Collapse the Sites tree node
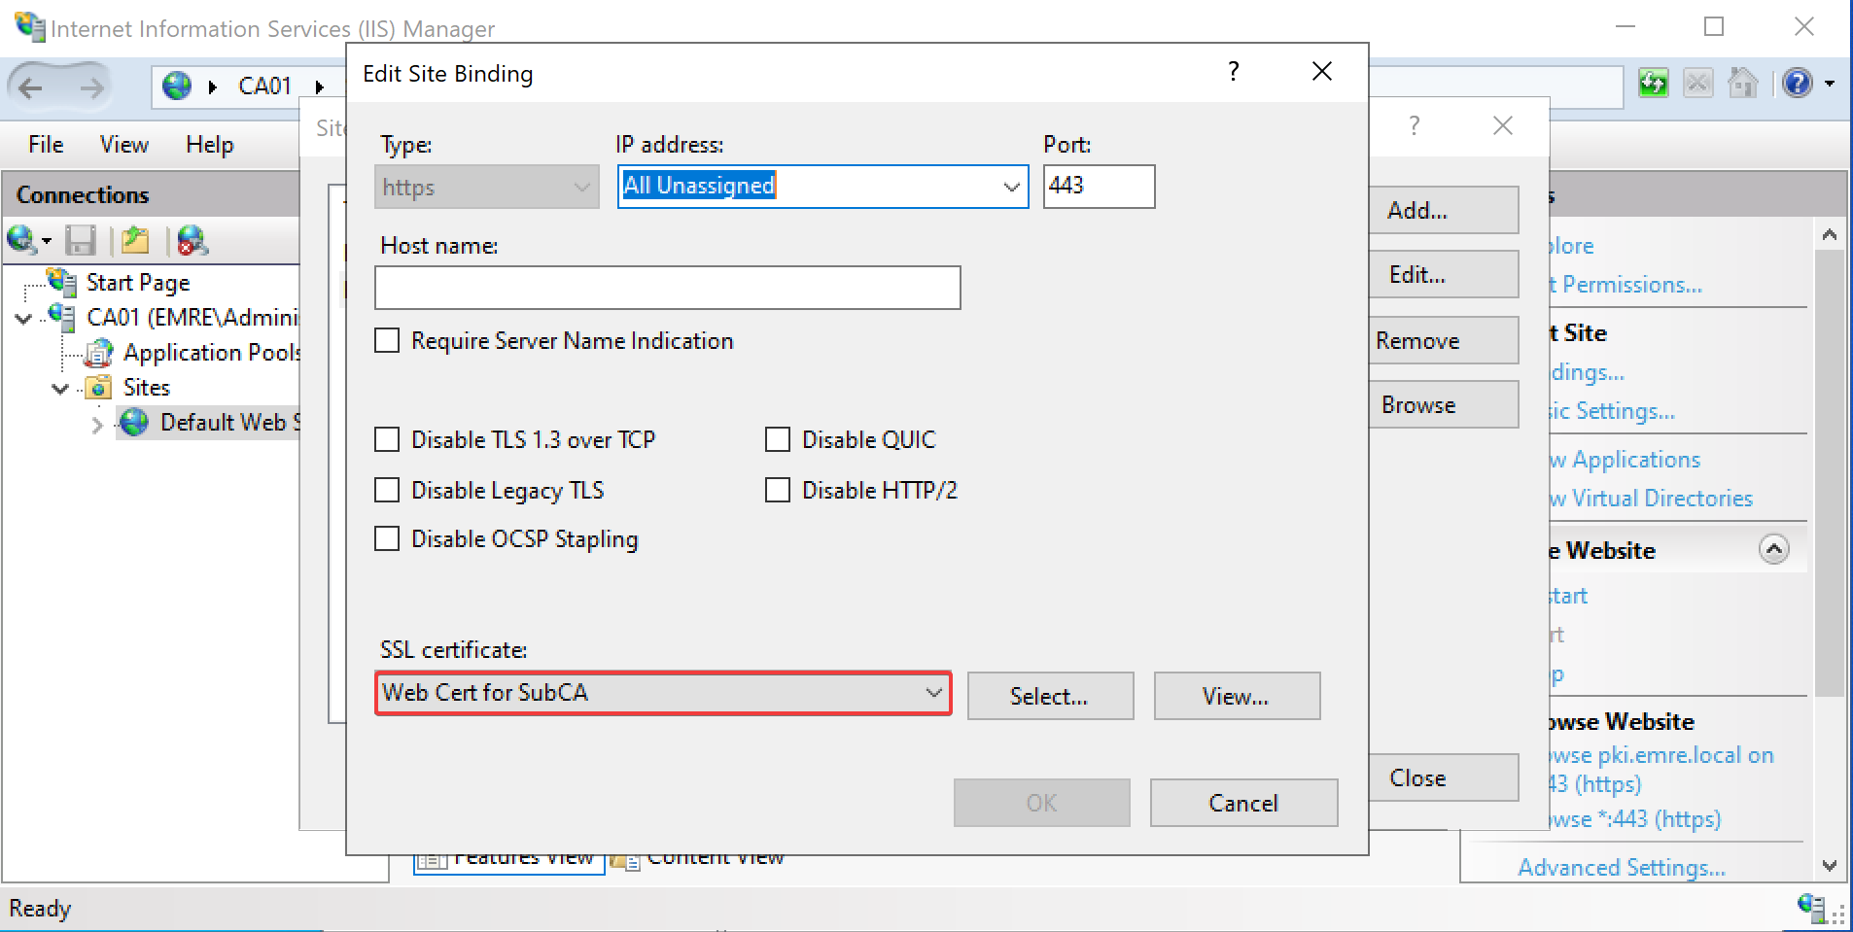This screenshot has width=1853, height=932. click(x=60, y=389)
